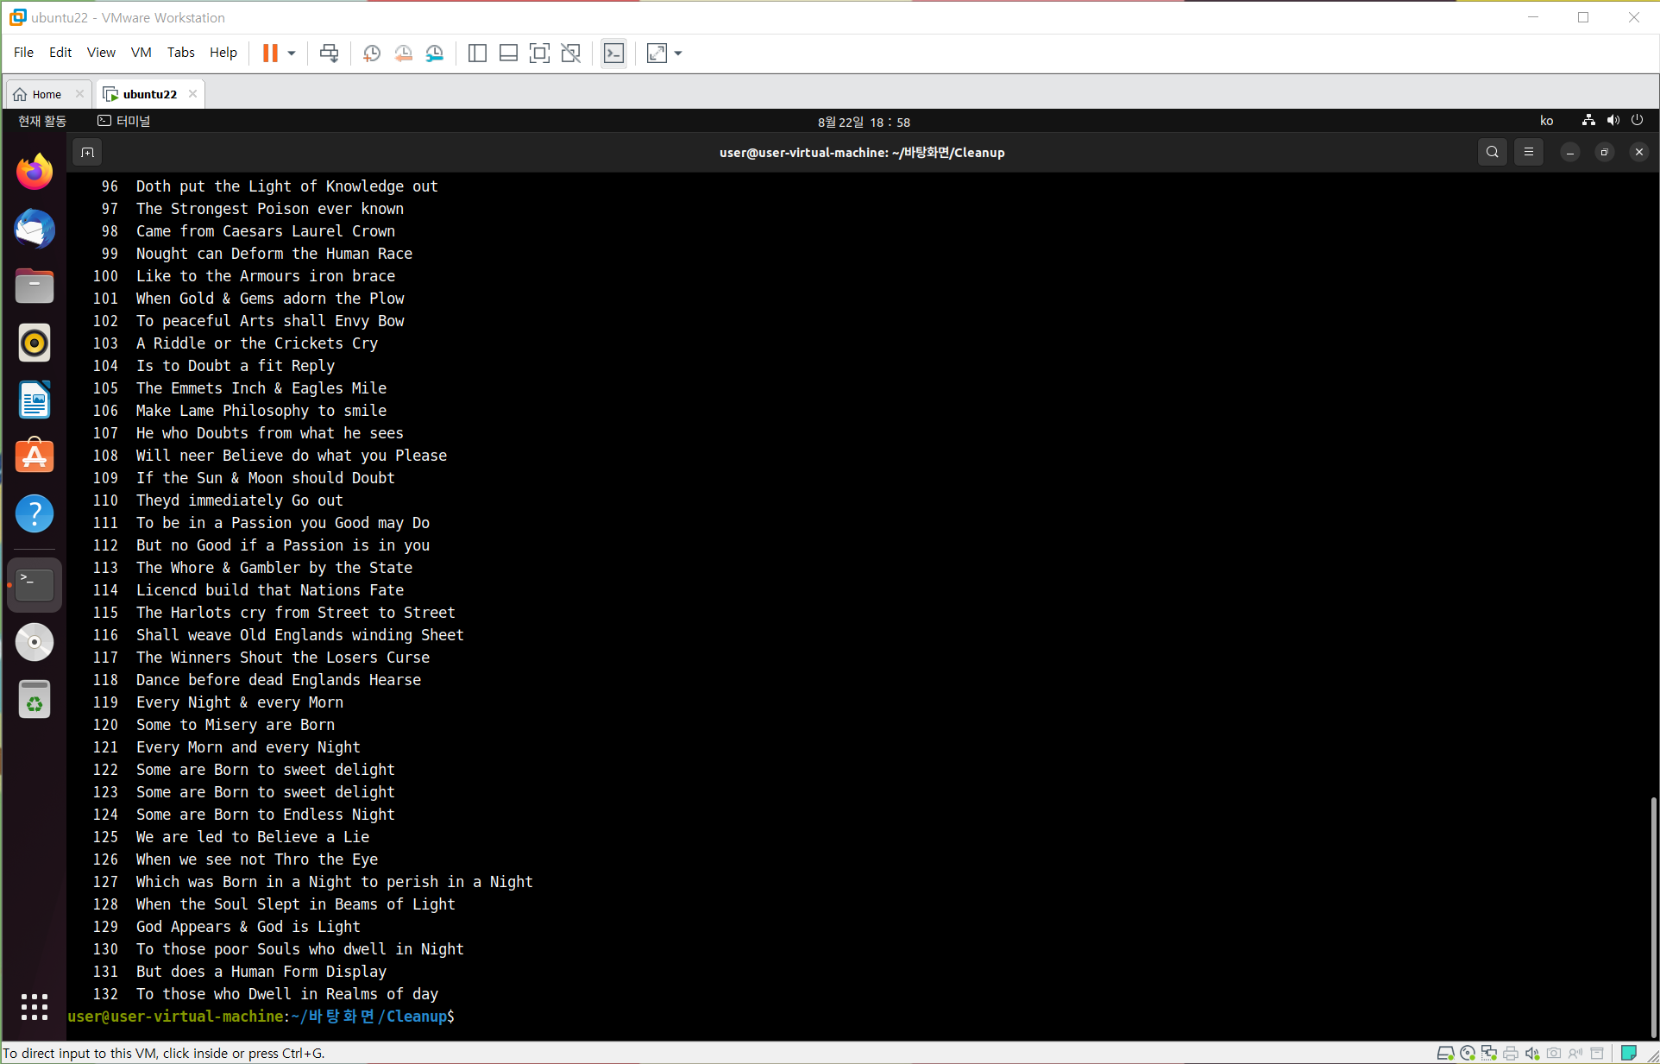1660x1064 pixels.
Task: Take a snapshot of the VM
Action: pos(372,54)
